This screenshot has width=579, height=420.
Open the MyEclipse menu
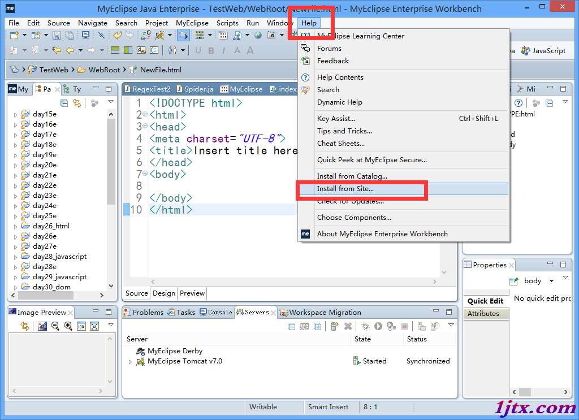[x=192, y=23]
